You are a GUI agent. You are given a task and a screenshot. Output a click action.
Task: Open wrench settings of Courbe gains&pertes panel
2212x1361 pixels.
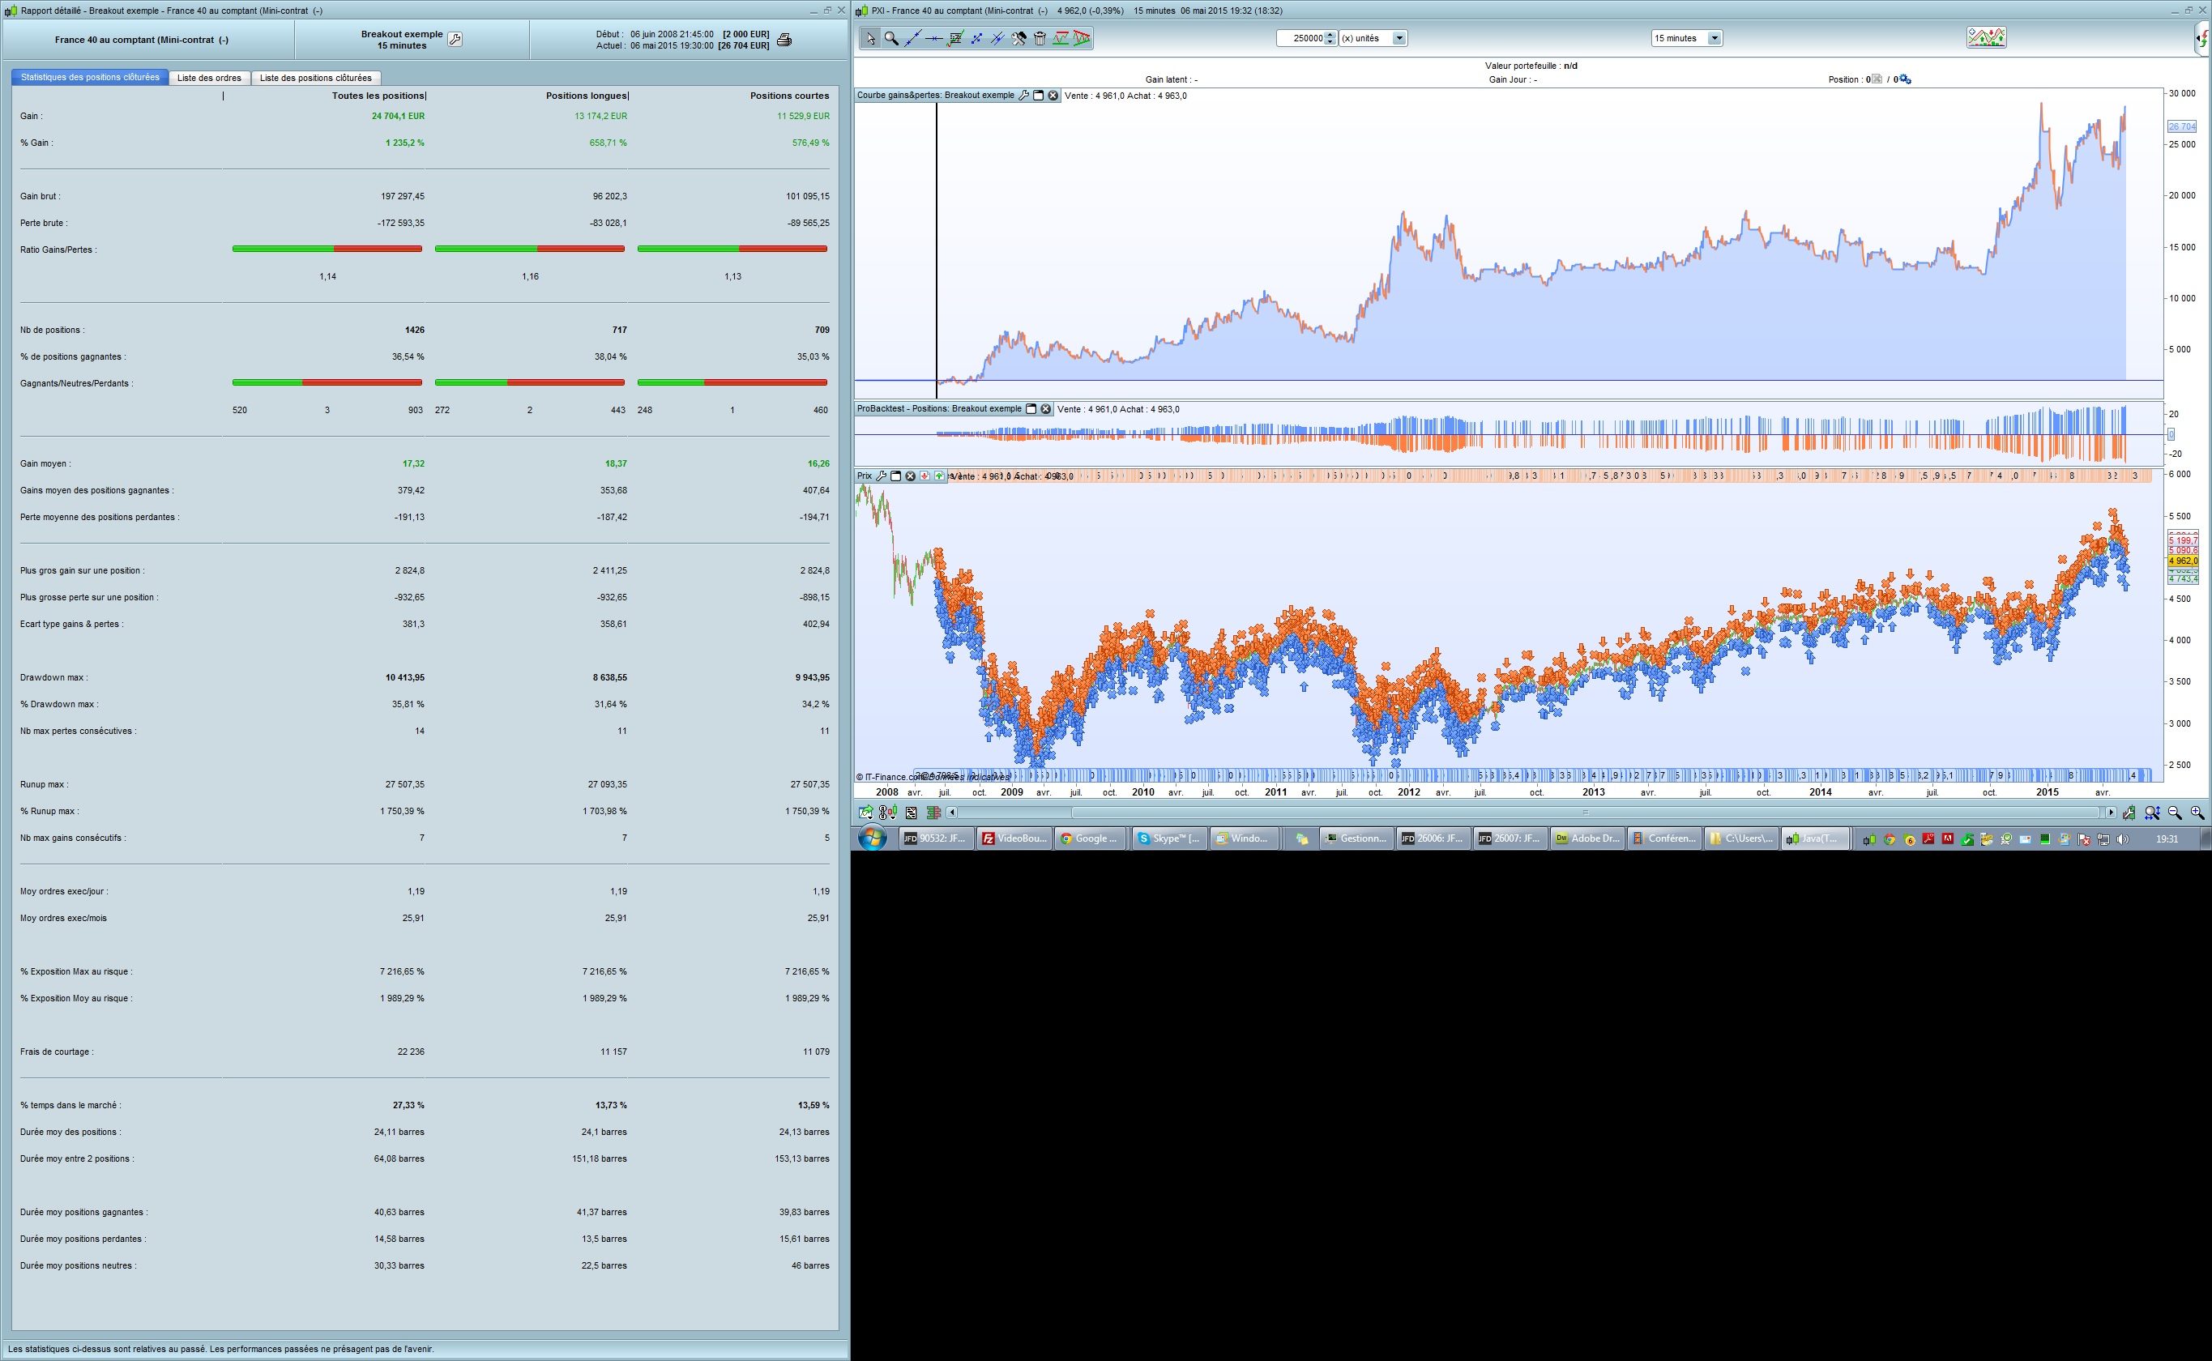click(1023, 96)
